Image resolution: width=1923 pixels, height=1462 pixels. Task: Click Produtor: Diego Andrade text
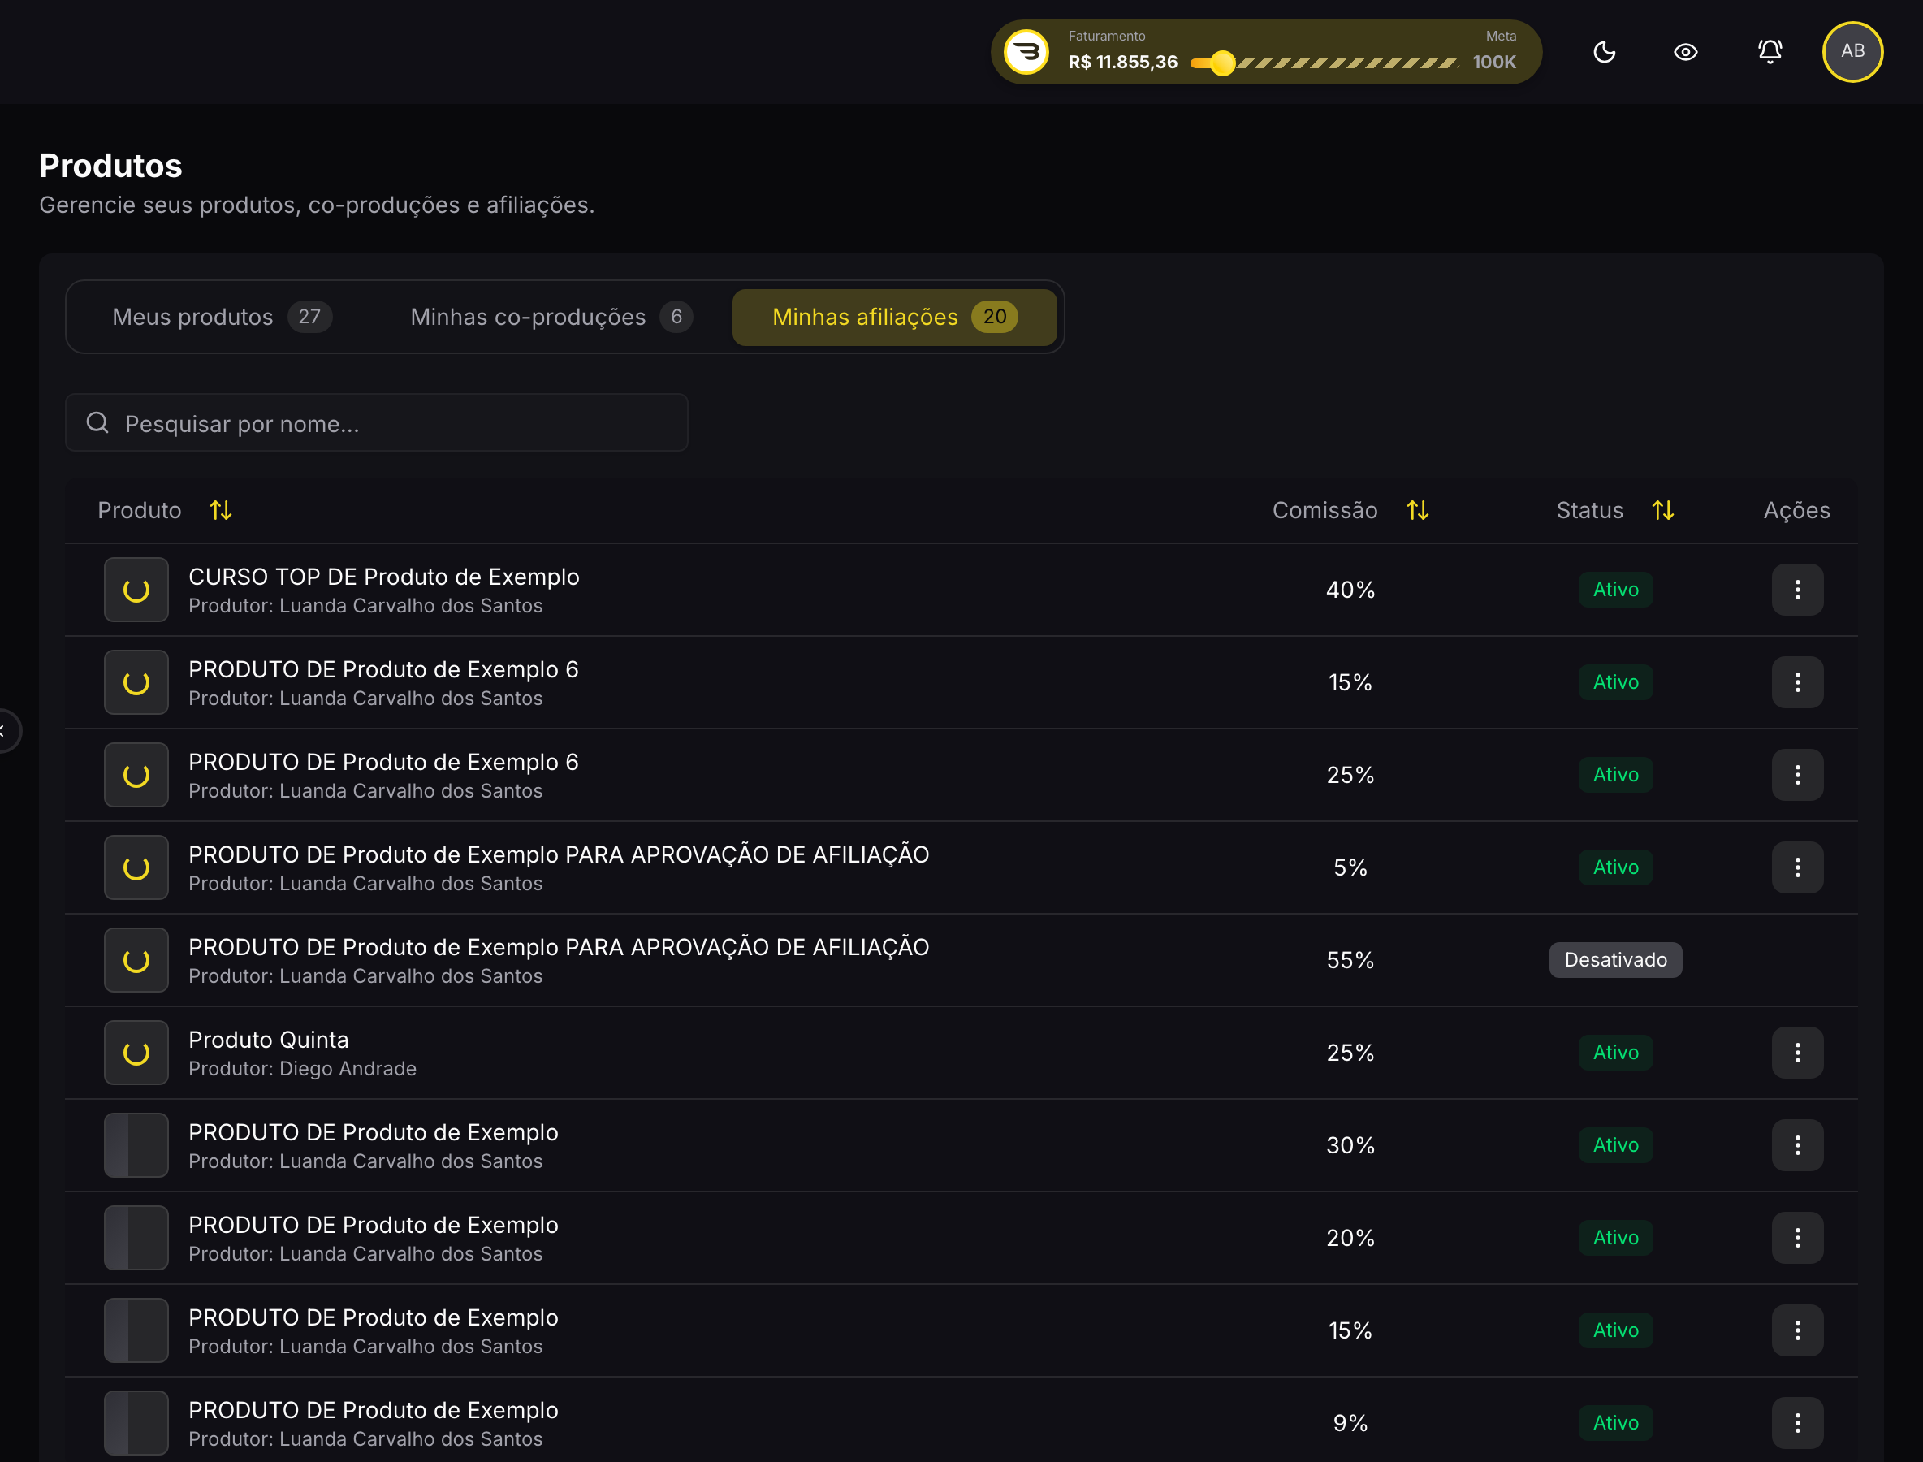coord(302,1069)
